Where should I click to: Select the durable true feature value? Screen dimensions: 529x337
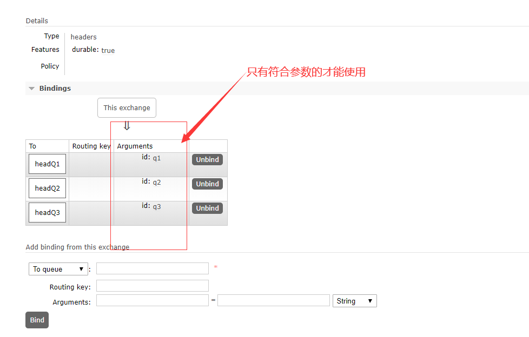(108, 50)
